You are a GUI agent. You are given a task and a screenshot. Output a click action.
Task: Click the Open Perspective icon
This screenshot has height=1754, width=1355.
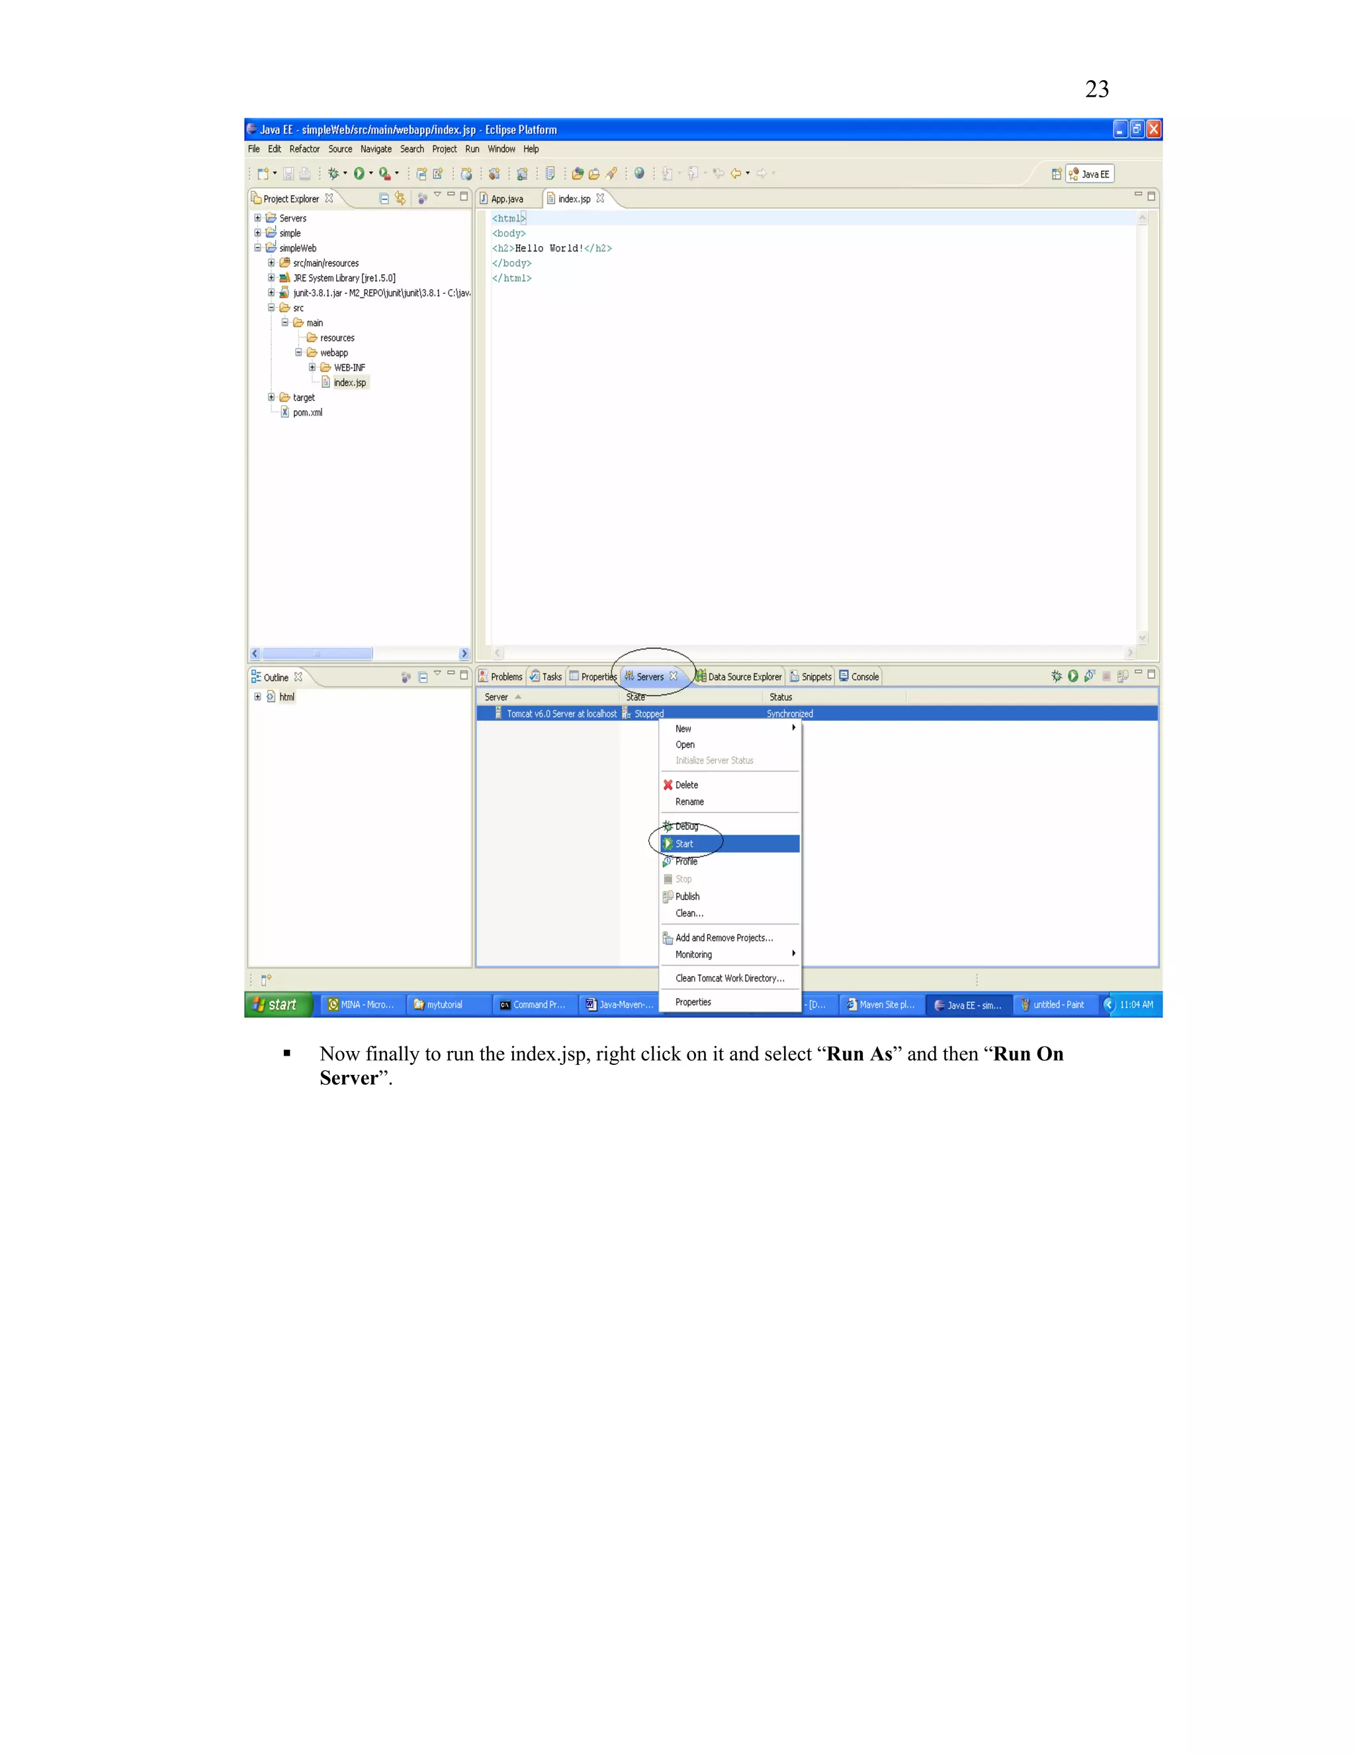point(1057,173)
